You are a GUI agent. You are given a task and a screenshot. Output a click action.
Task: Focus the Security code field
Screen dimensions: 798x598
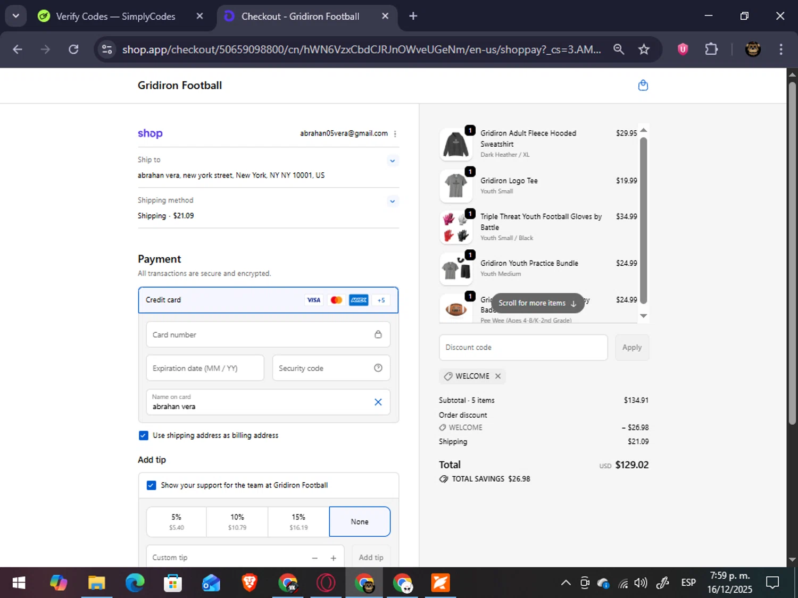pos(331,368)
